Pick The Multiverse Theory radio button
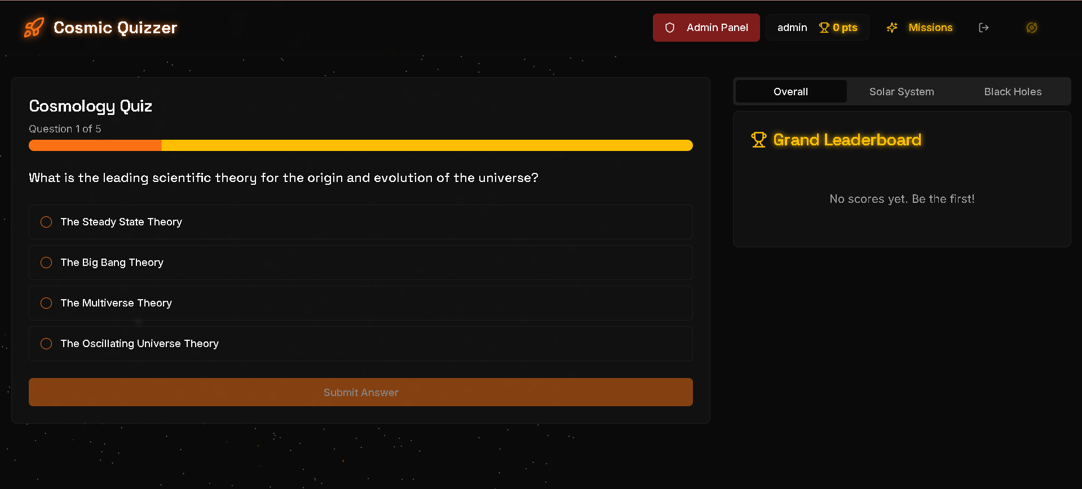 tap(361, 303)
